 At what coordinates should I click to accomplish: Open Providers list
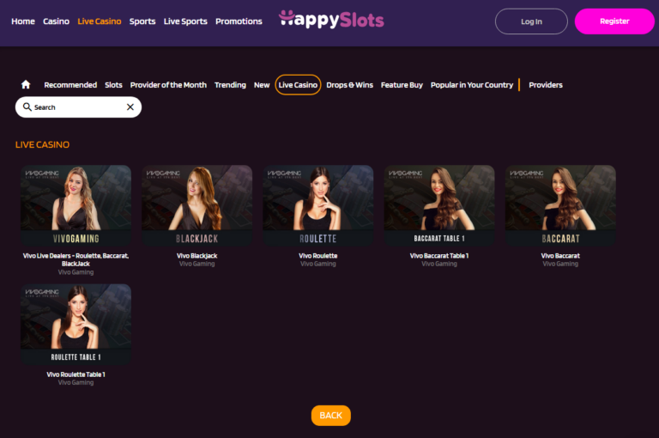coord(546,85)
